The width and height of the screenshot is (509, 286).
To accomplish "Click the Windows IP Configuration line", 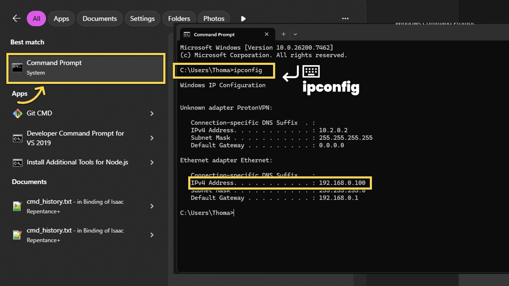I will coord(223,85).
